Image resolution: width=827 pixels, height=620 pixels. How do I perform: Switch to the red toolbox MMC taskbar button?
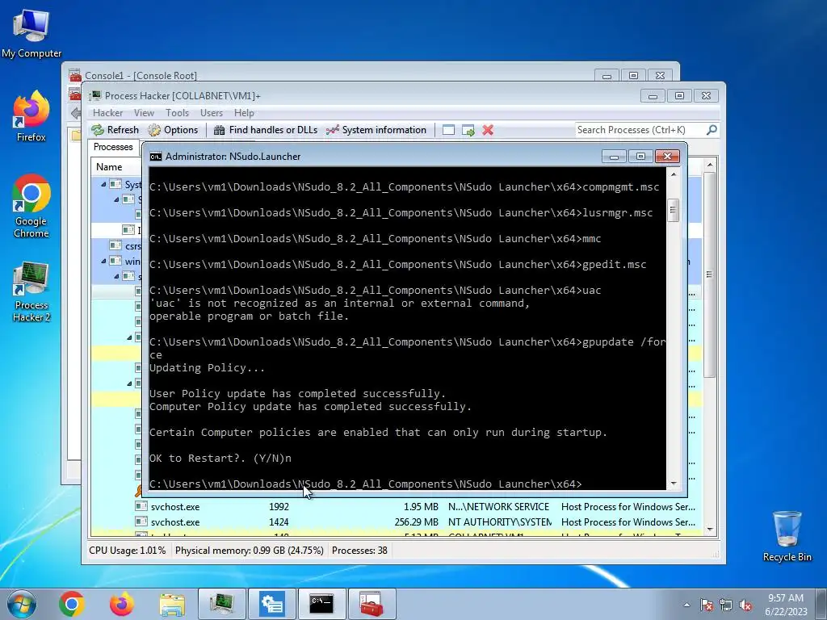coord(372,604)
